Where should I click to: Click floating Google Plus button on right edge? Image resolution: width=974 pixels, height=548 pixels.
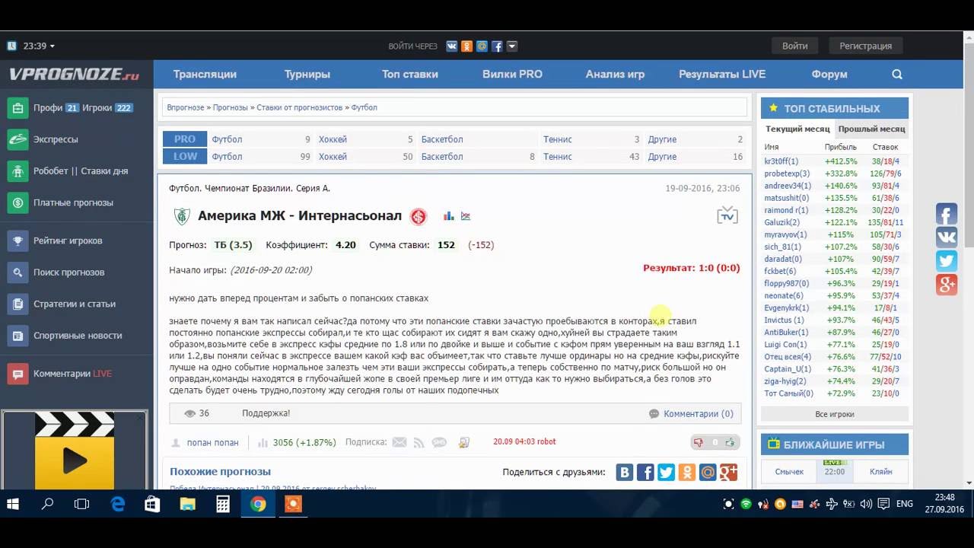pos(947,285)
